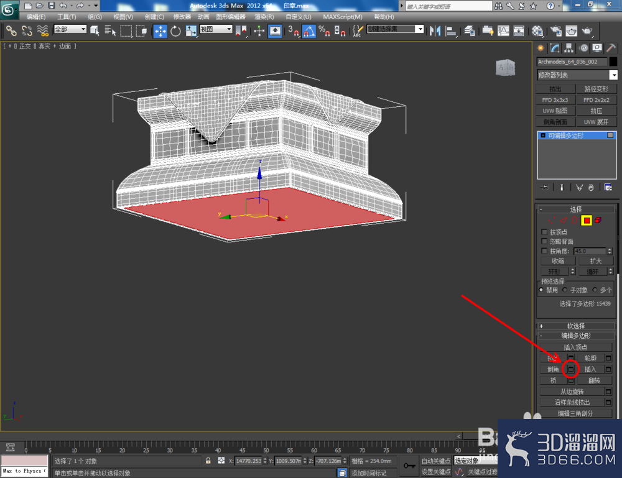Switch to the Utilities hammer panel
The image size is (622, 478).
click(x=611, y=48)
